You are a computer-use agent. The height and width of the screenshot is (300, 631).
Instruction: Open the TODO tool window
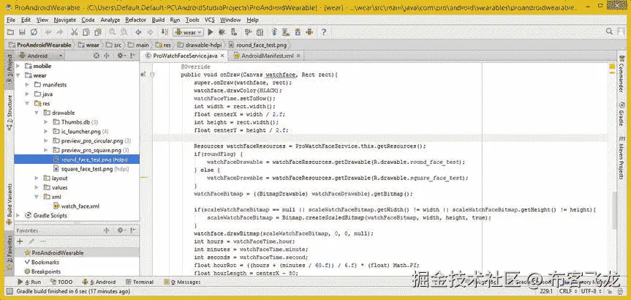(61, 282)
